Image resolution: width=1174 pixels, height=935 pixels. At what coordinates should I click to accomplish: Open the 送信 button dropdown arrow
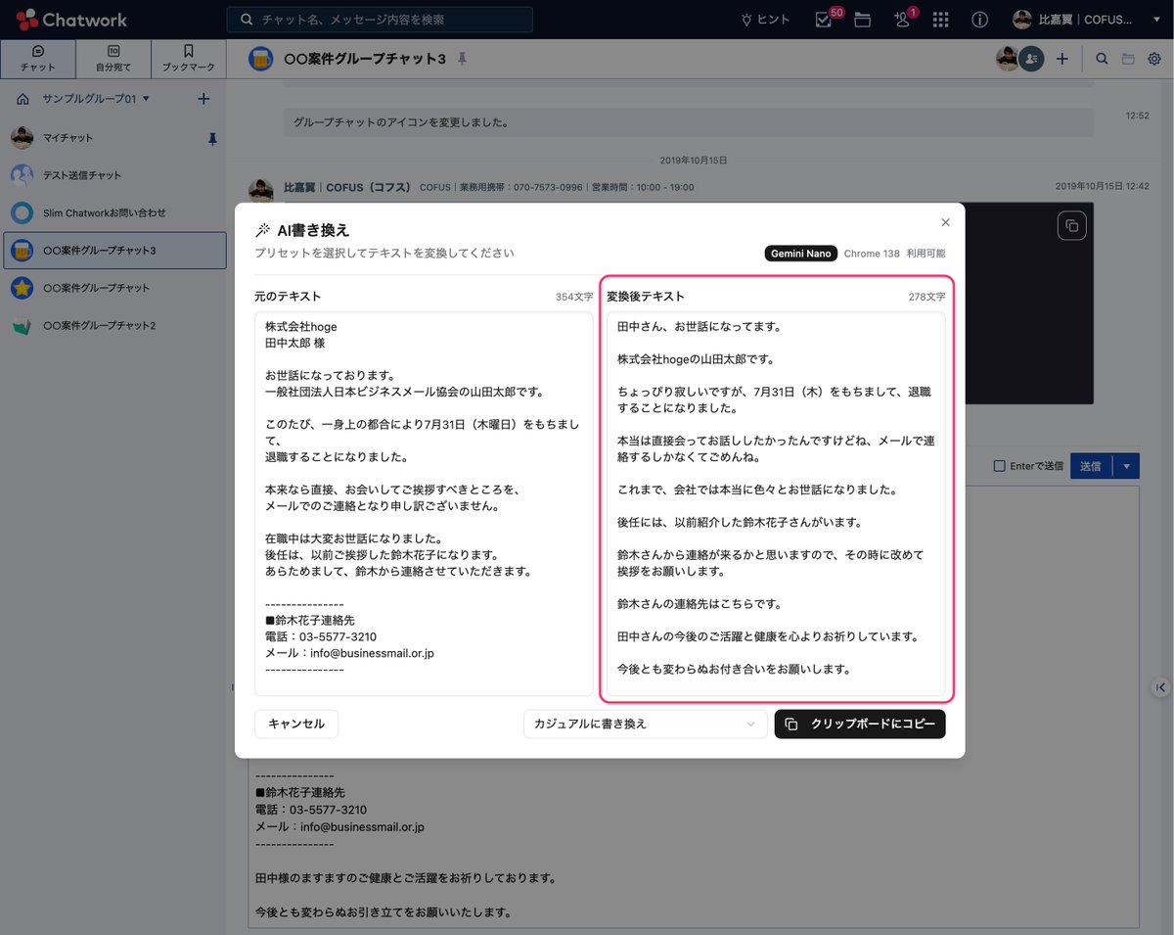[1127, 465]
